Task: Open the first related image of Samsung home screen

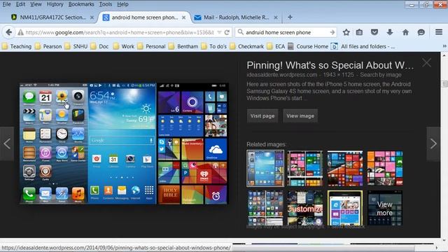Action: pos(265,168)
